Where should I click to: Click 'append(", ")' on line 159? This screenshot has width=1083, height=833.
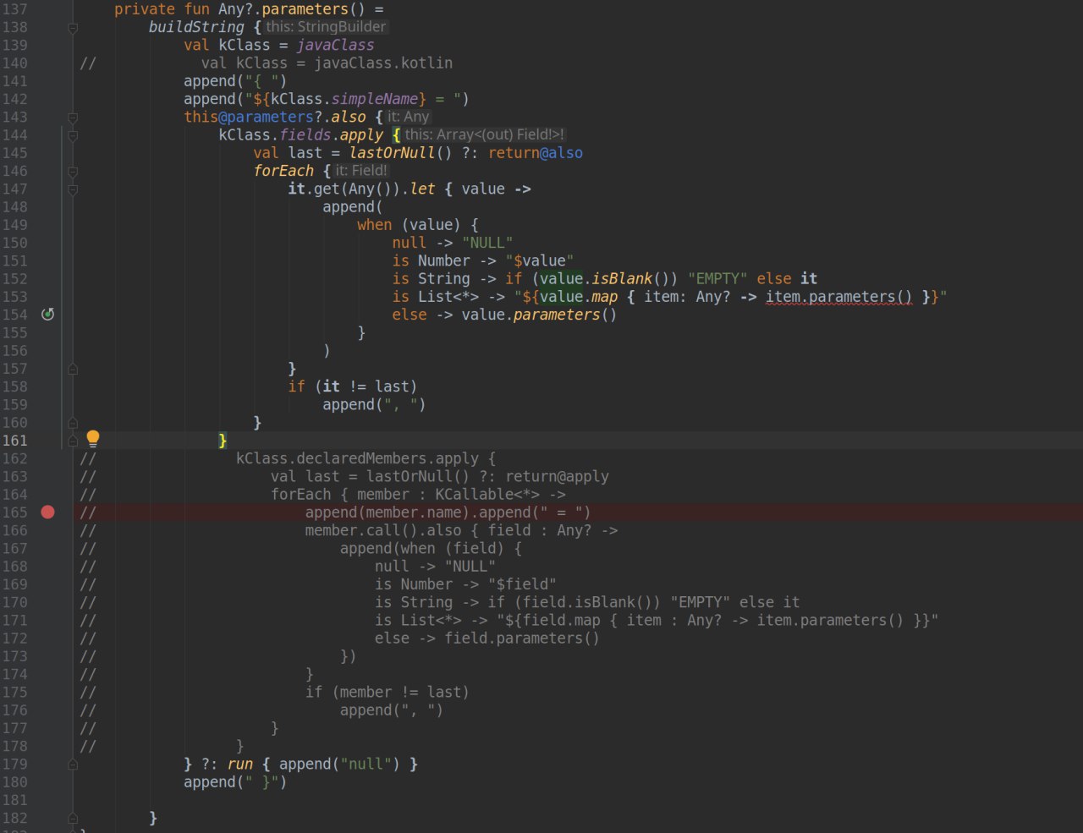point(374,404)
